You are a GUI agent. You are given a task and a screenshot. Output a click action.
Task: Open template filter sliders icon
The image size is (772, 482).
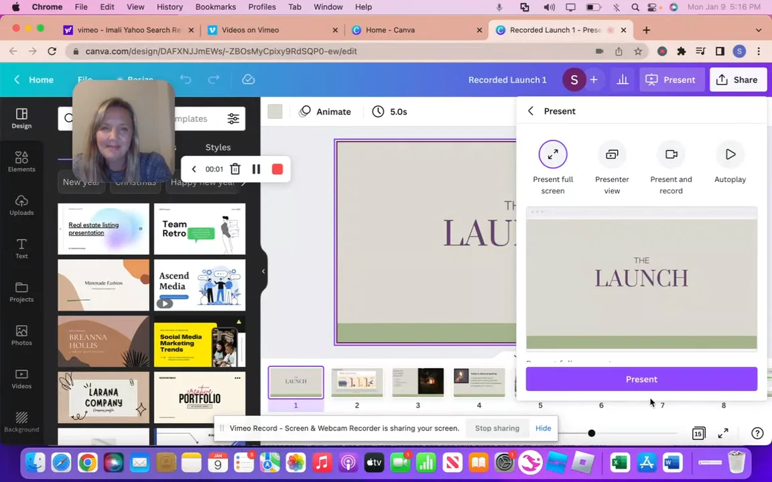pos(233,118)
